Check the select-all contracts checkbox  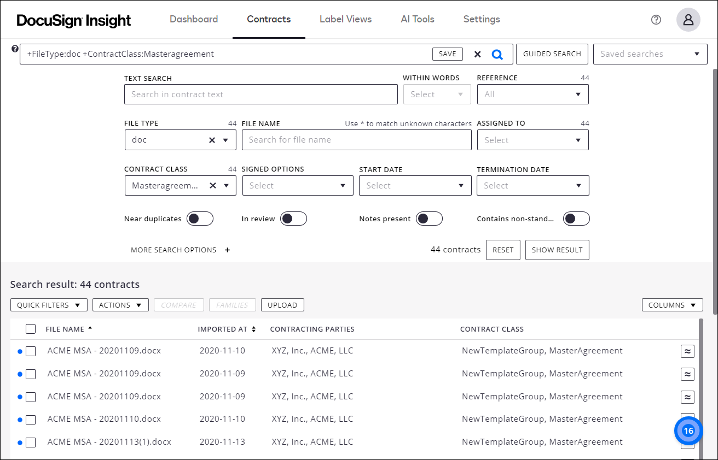tap(31, 329)
